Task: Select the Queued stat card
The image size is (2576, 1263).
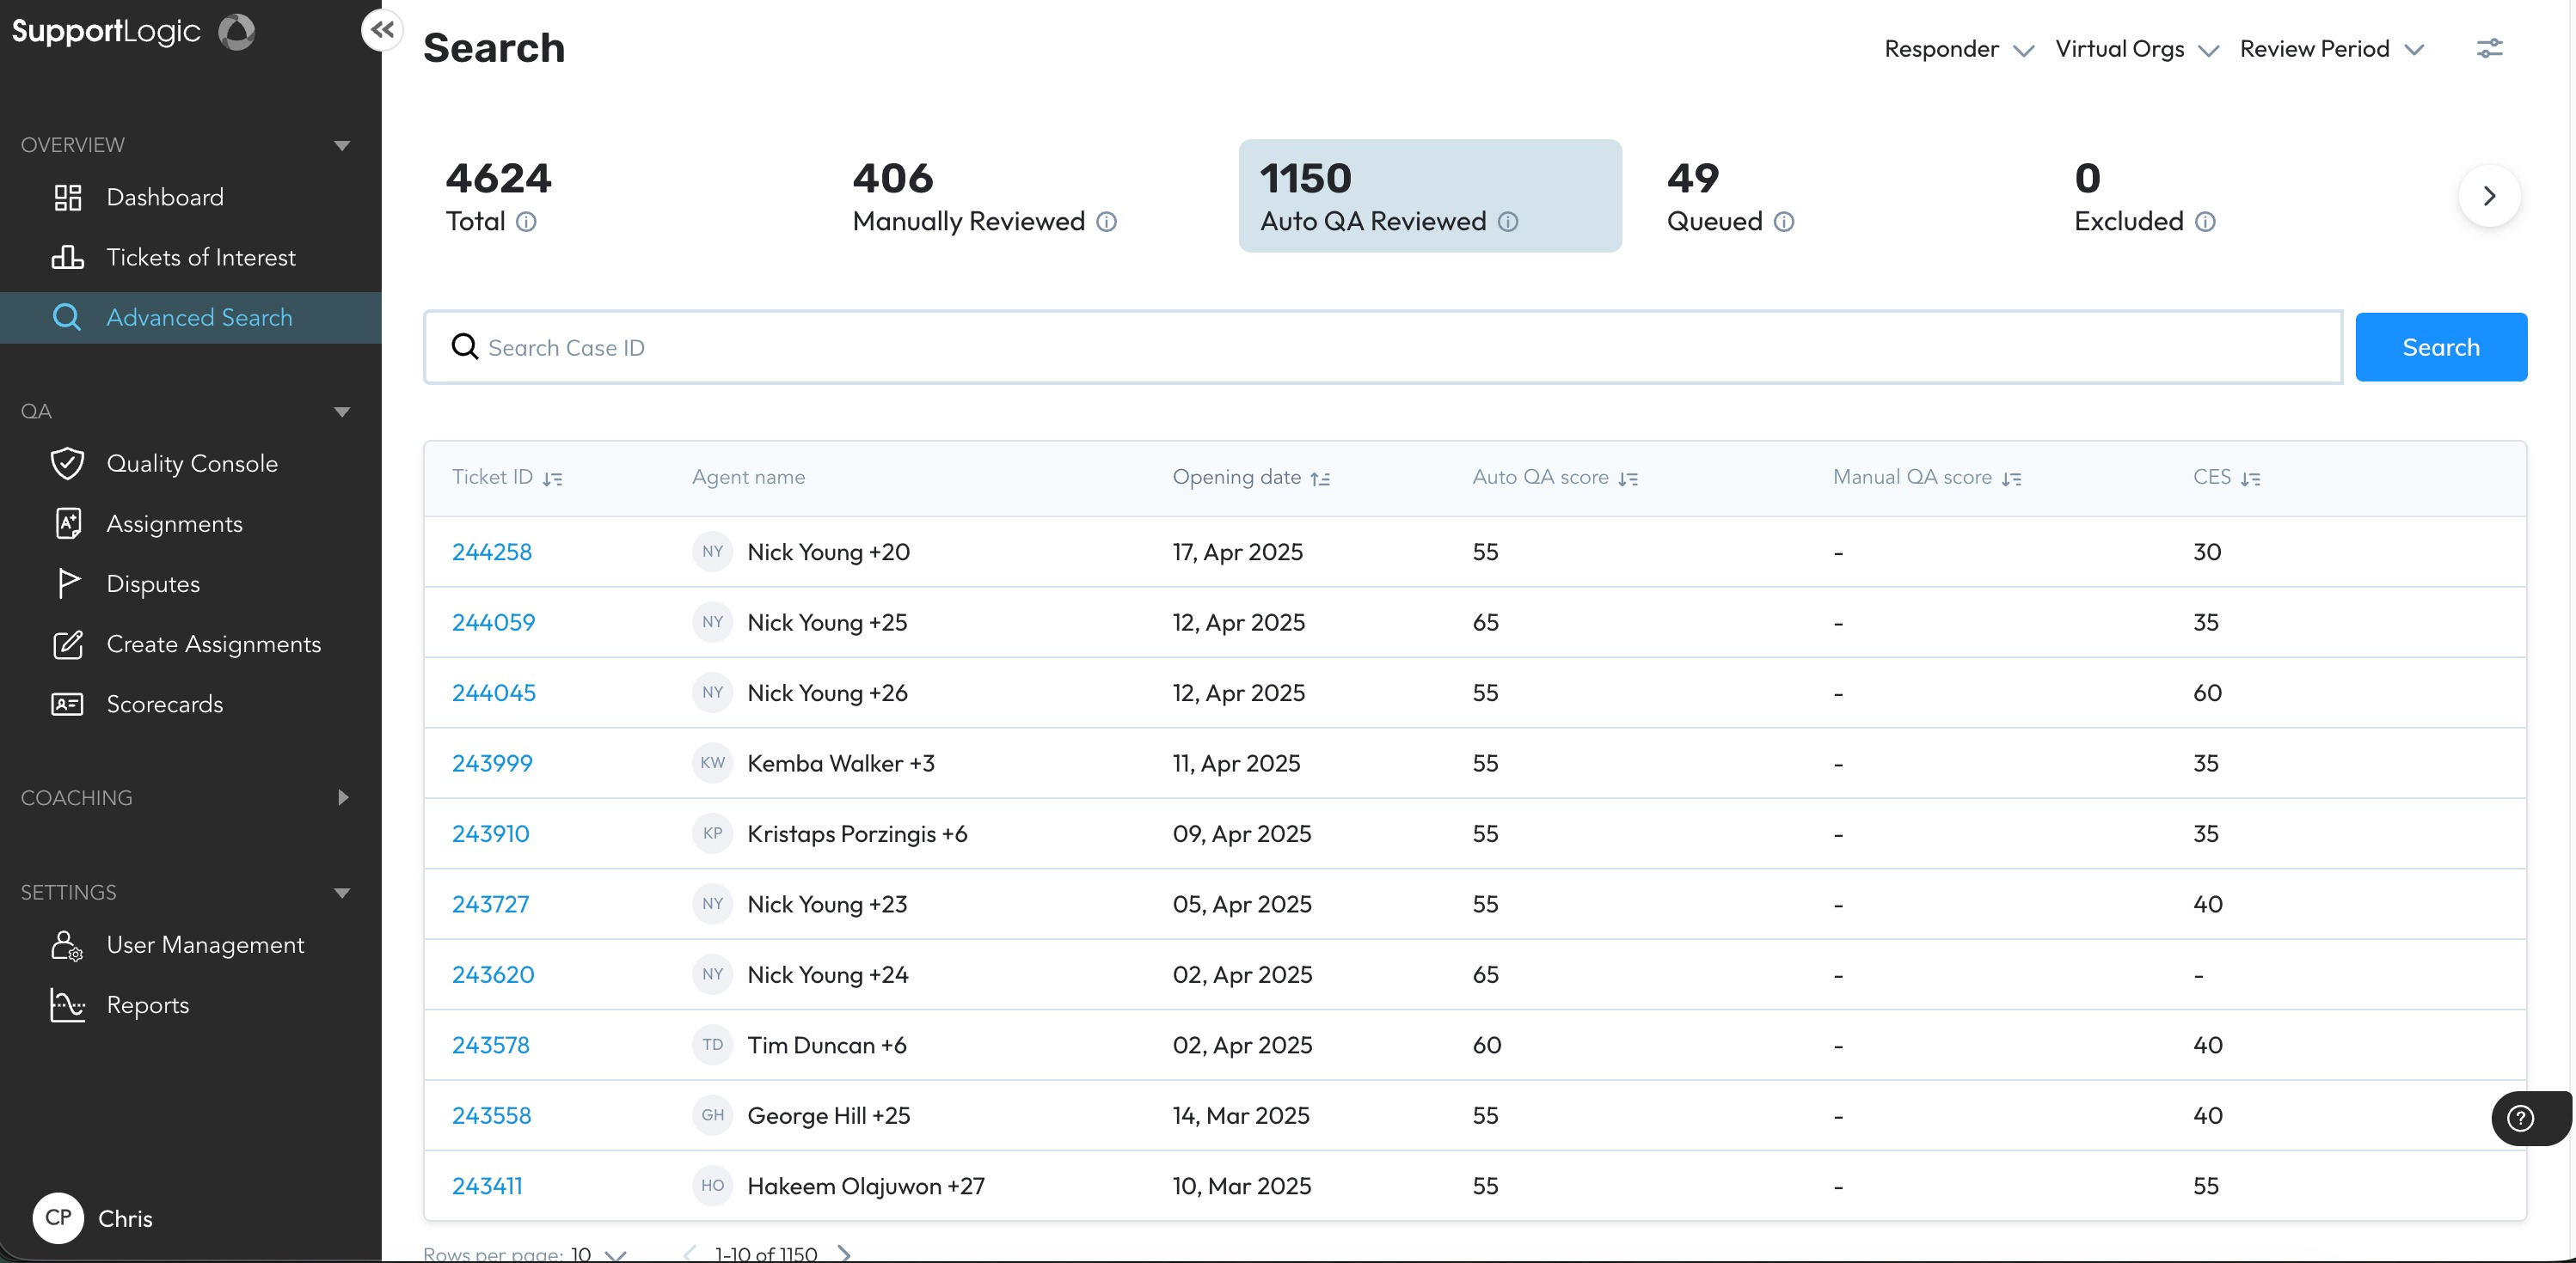Action: [x=1730, y=197]
